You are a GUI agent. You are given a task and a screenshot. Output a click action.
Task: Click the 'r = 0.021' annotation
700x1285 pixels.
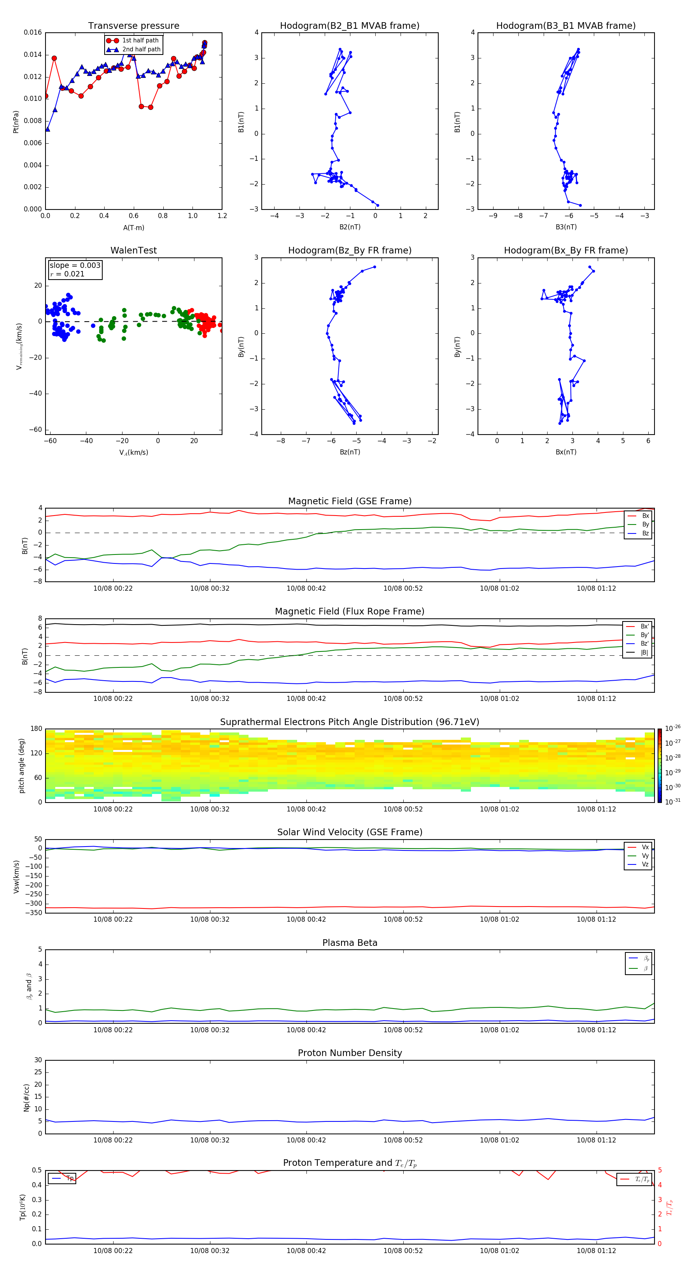click(67, 274)
